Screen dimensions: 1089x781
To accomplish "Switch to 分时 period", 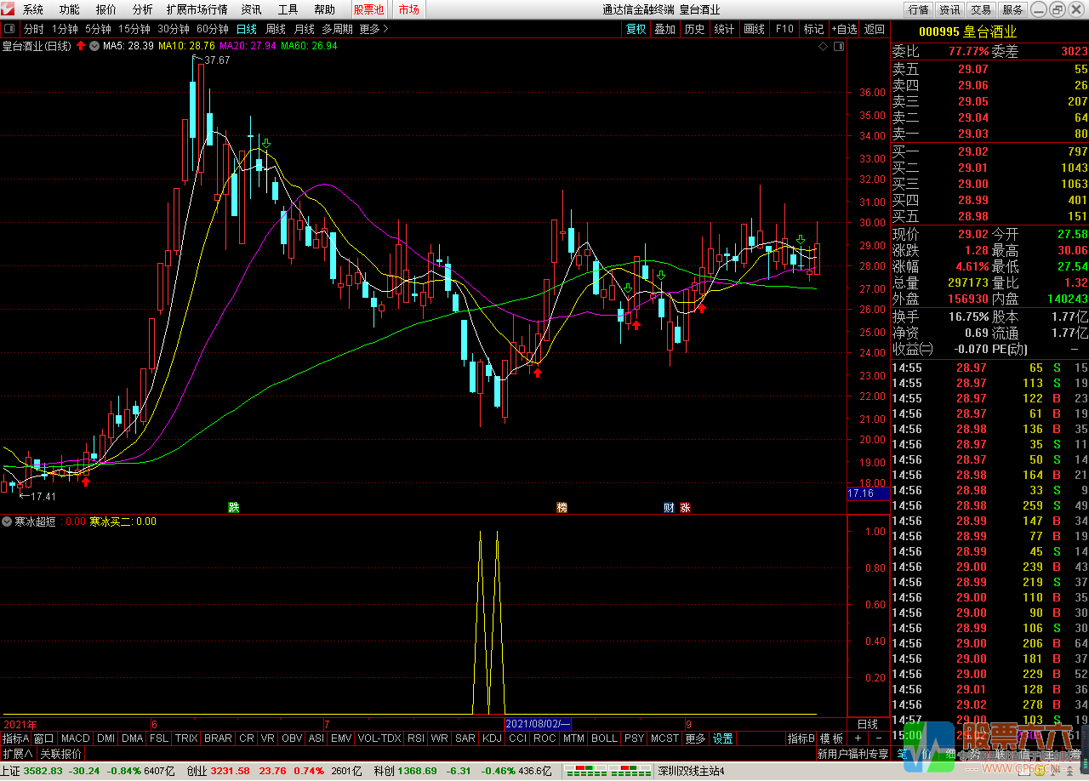I will [x=33, y=29].
